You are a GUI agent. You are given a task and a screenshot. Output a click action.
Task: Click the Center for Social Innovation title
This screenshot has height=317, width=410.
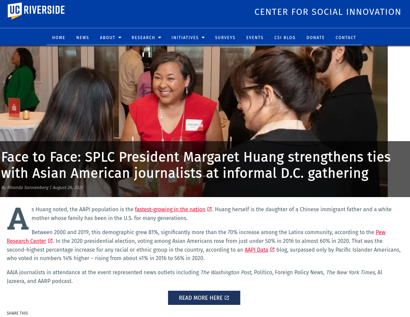328,12
